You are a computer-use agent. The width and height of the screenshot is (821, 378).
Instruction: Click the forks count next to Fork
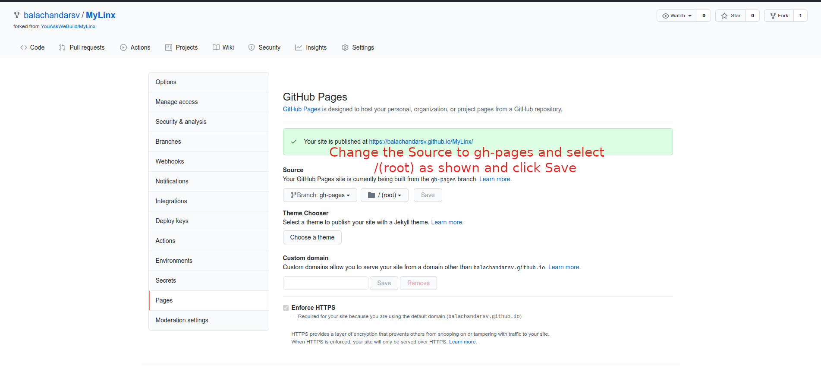click(x=800, y=16)
